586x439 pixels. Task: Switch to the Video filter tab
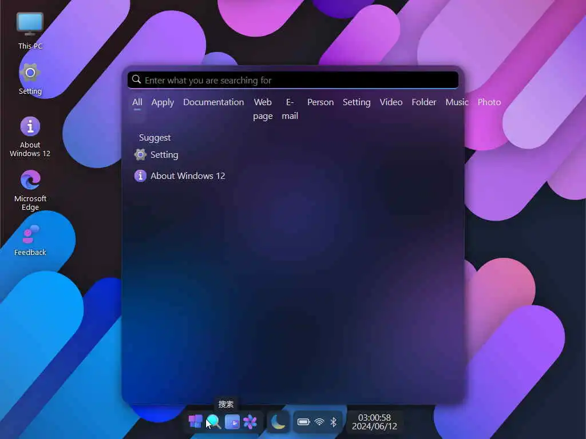click(391, 102)
